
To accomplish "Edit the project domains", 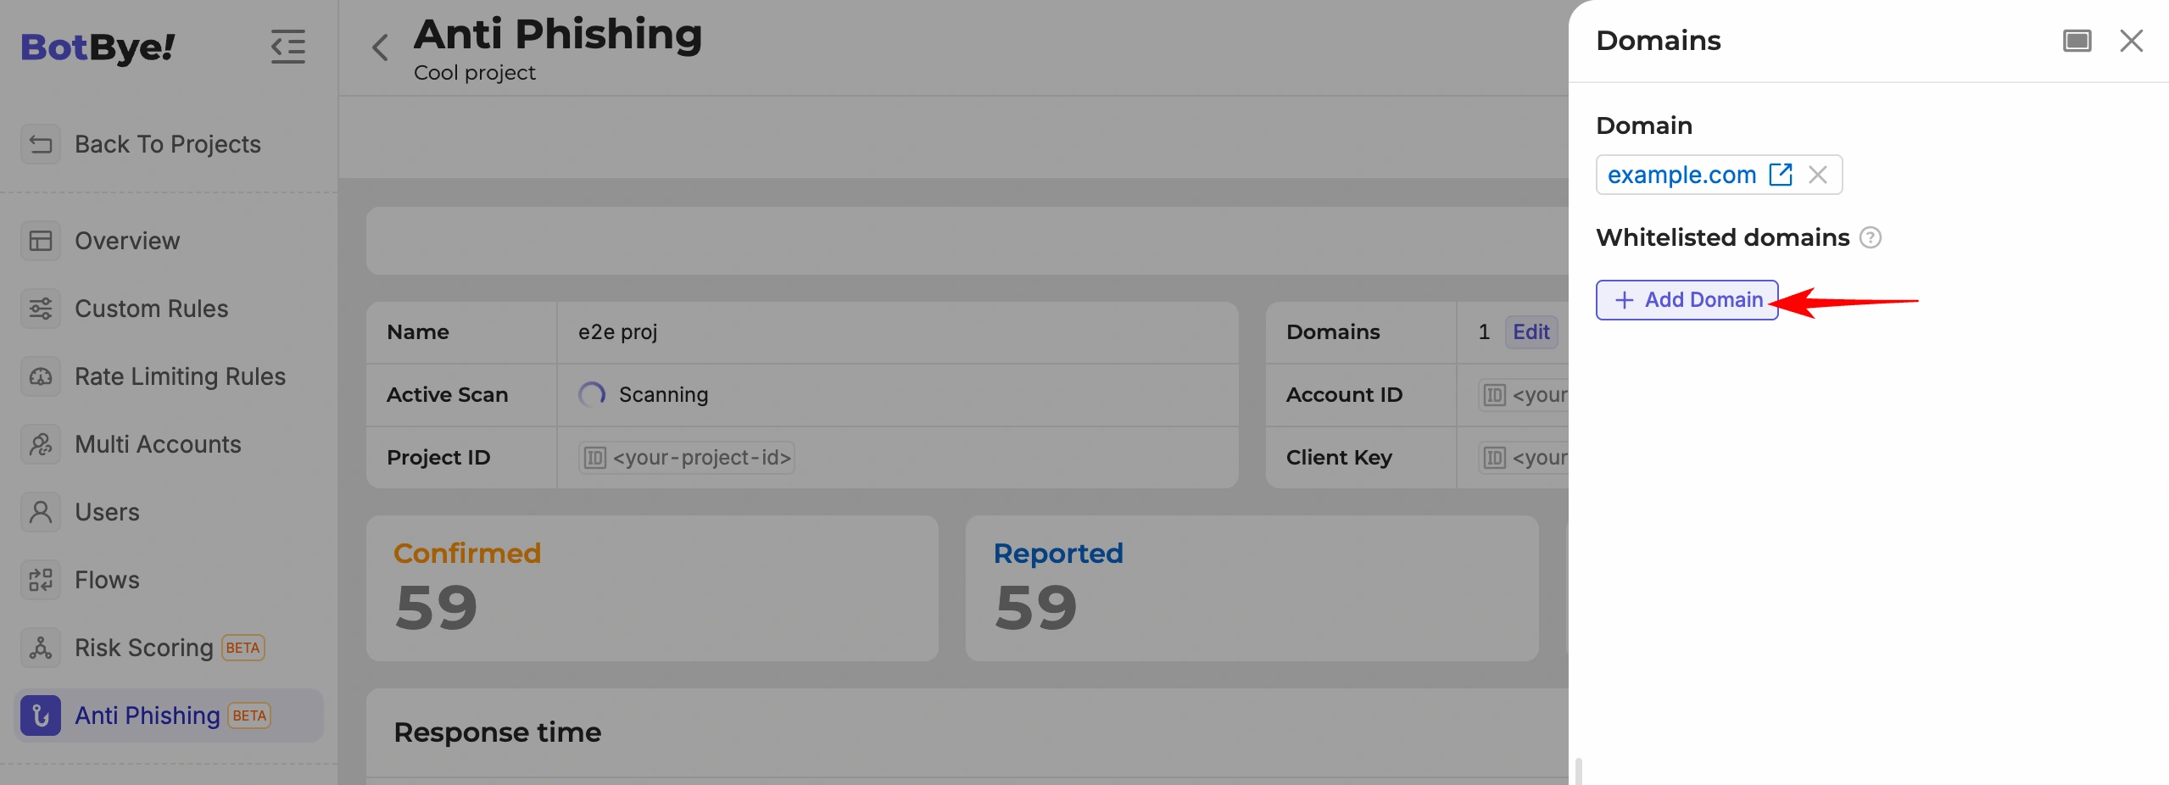I will [x=1531, y=332].
